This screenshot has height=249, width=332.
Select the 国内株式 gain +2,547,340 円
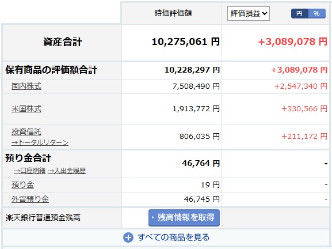pyautogui.click(x=301, y=86)
